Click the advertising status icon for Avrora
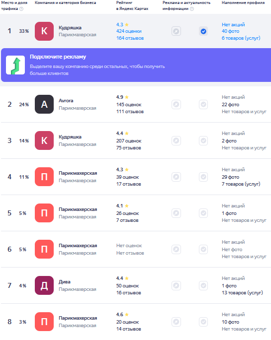Screen dimensions: 271x340 click(176, 105)
